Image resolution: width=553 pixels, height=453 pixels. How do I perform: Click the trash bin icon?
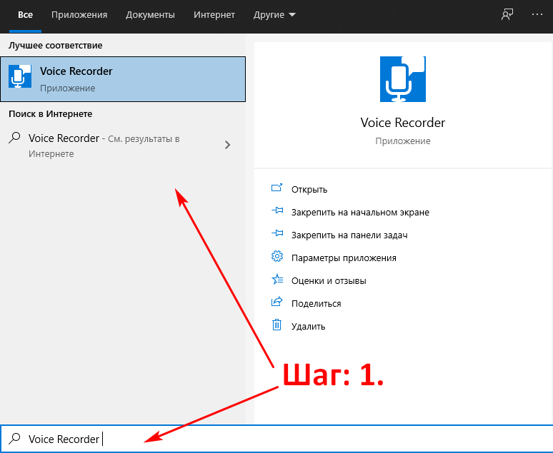coord(276,325)
